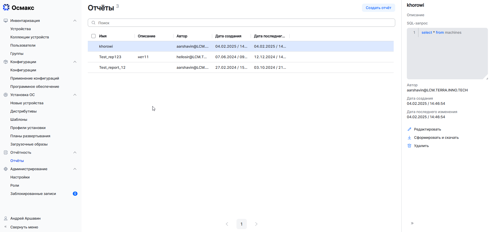Viewport: 491px width, 232px height.
Task: Open Дистрибутивы menu item
Action: (x=23, y=111)
